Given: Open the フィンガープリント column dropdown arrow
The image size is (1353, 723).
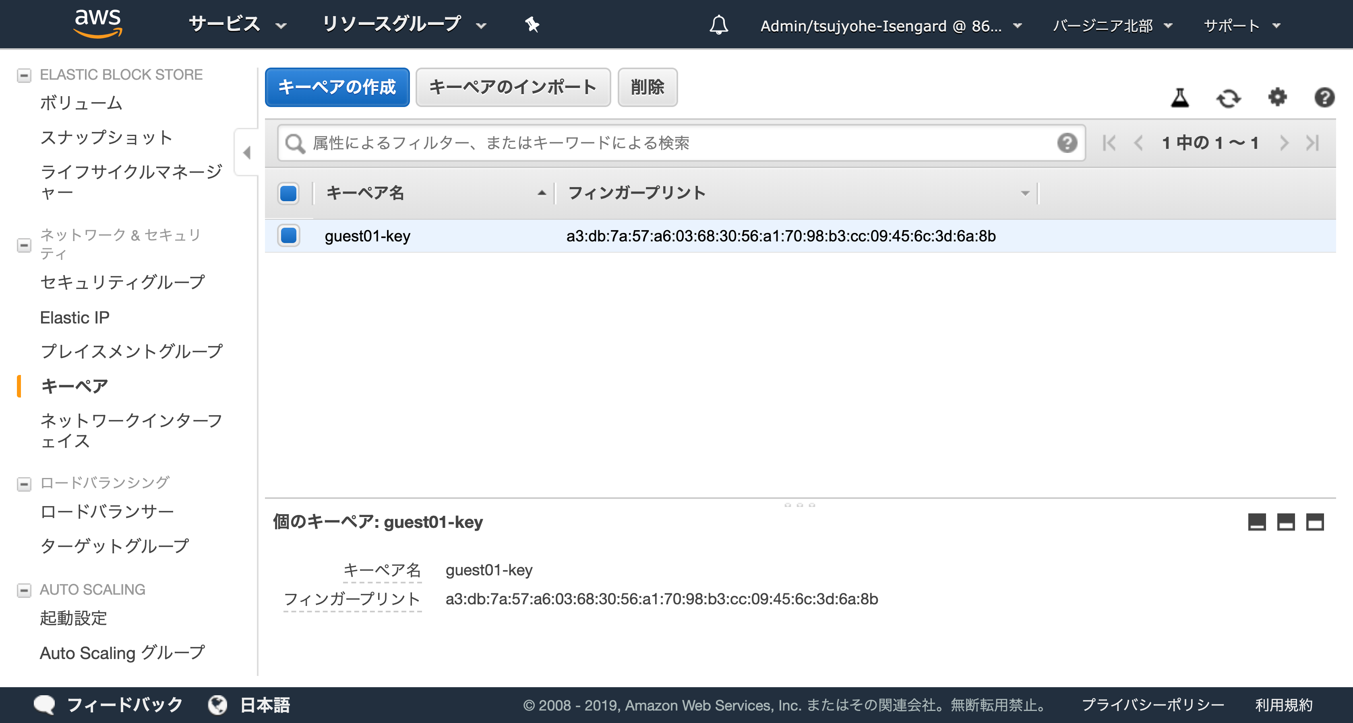Looking at the screenshot, I should tap(1025, 194).
